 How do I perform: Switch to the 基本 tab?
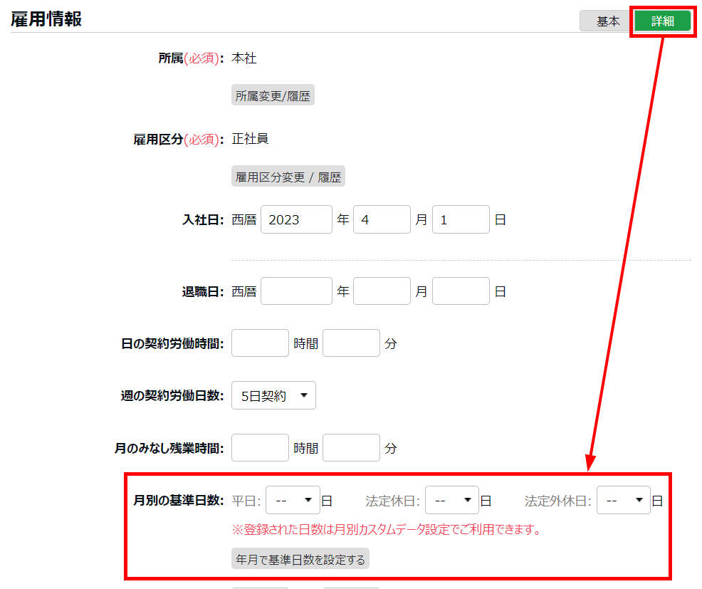[607, 21]
